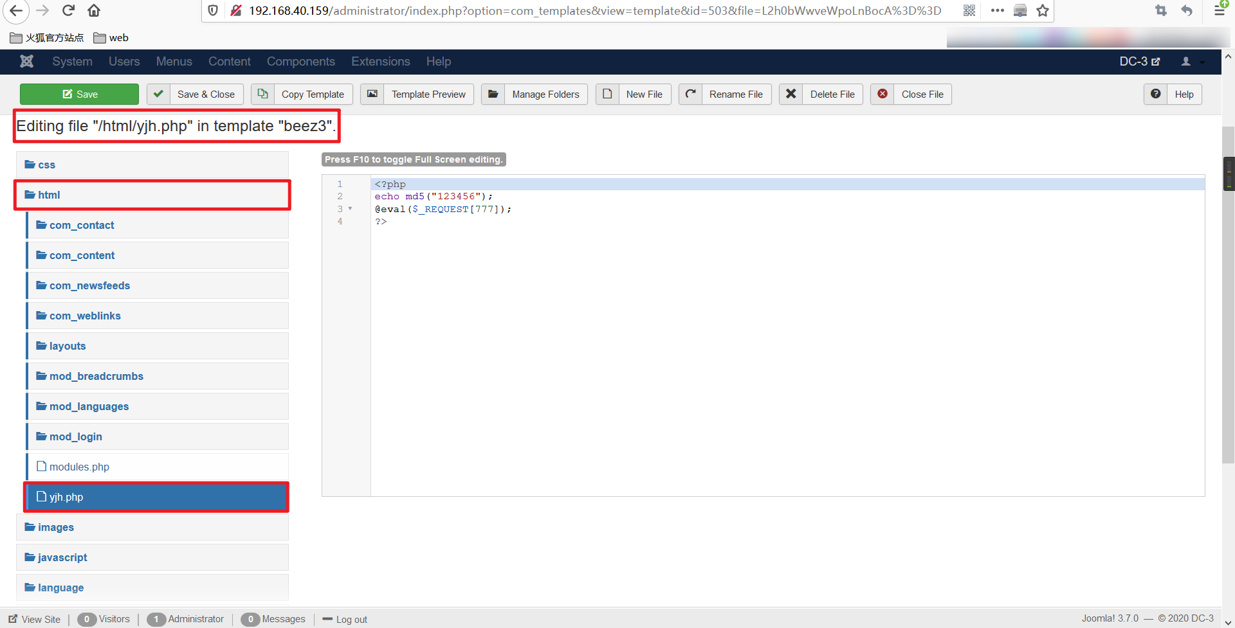Image resolution: width=1235 pixels, height=628 pixels.
Task: Click the Close File red icon
Action: [883, 94]
